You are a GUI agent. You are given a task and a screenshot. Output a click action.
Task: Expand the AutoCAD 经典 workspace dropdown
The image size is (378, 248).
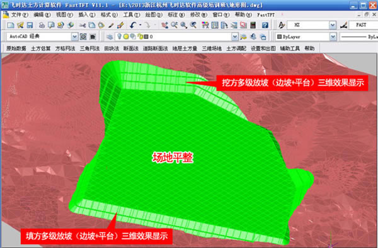(74, 36)
